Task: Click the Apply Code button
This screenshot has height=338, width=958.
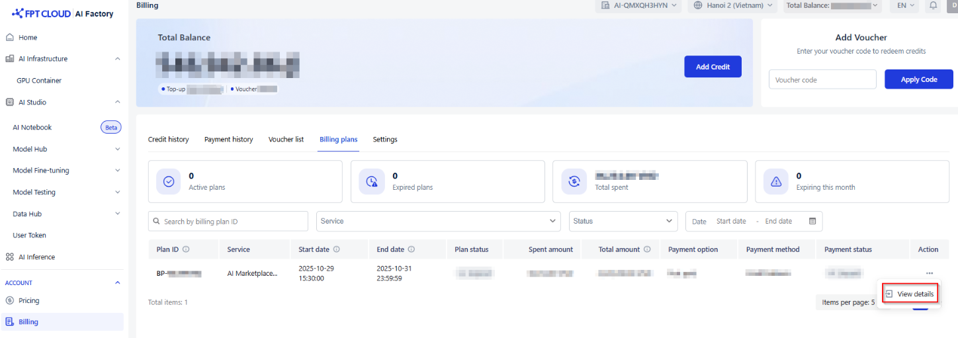Action: tap(918, 79)
